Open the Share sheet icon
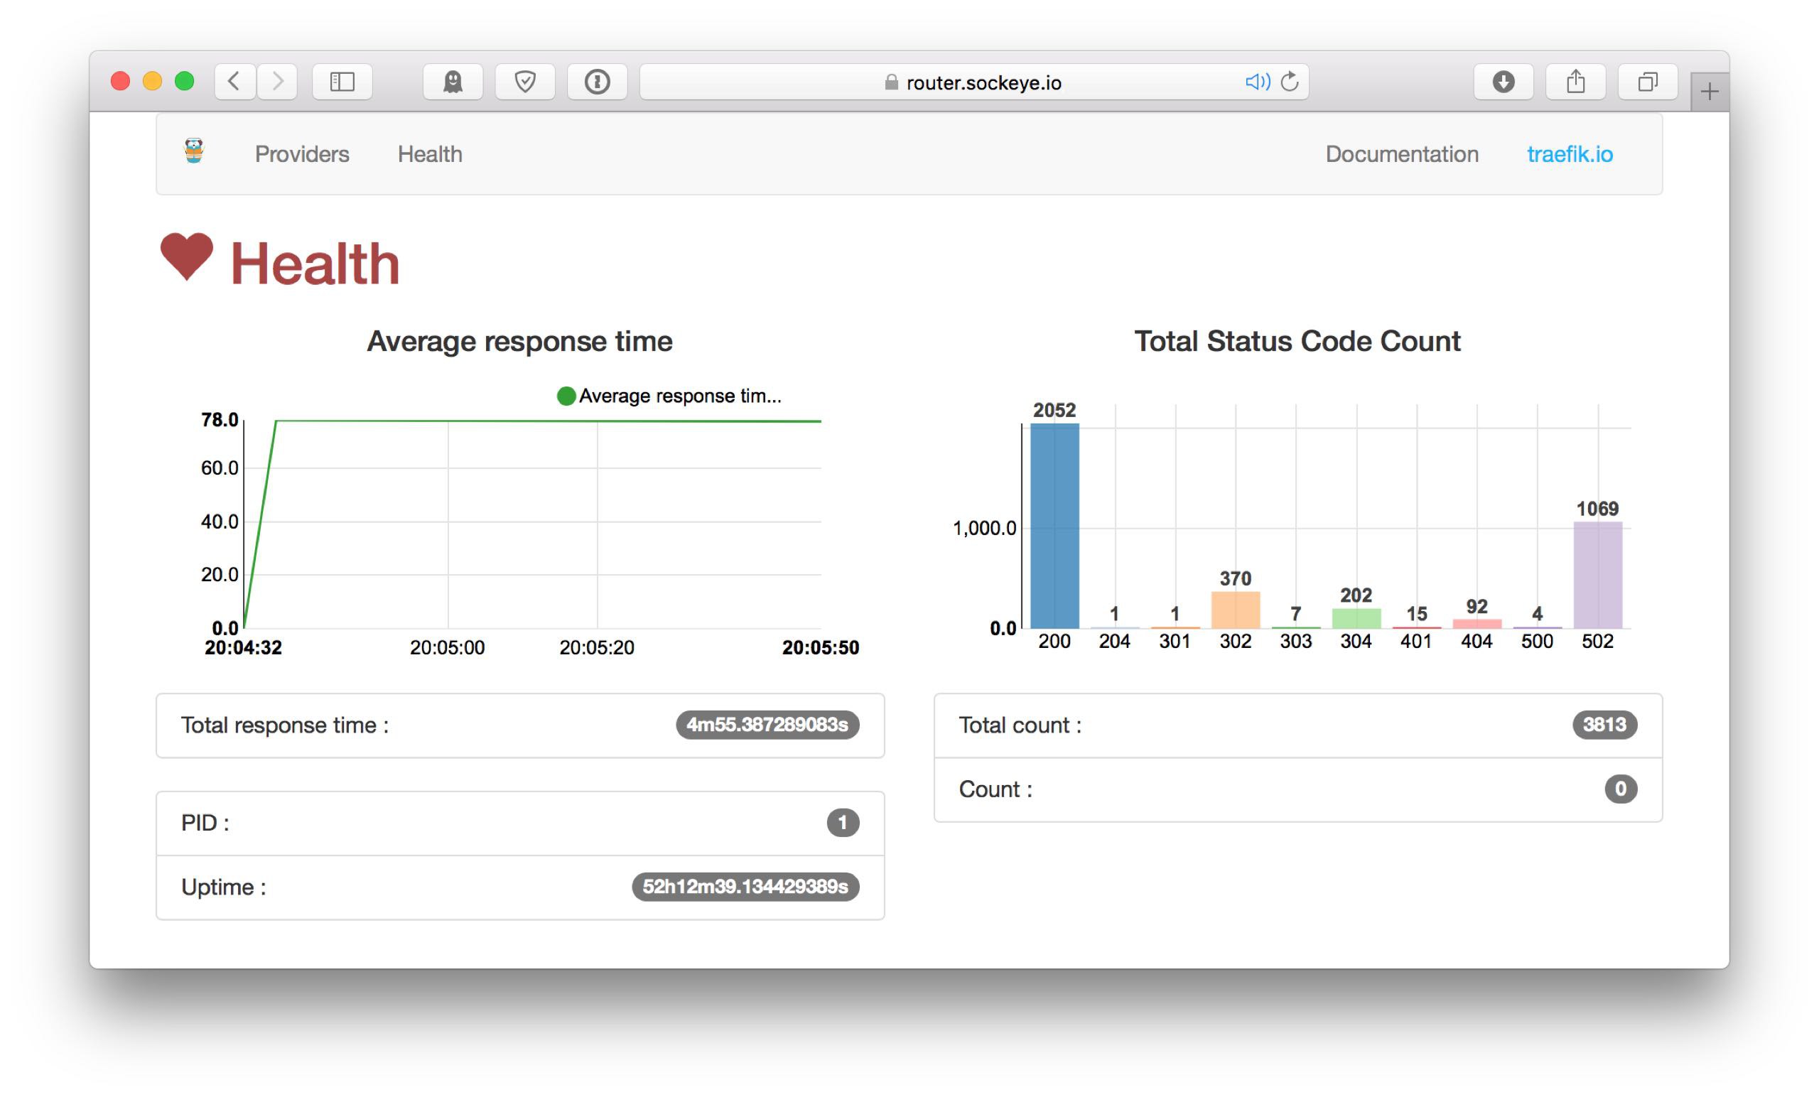 coord(1576,81)
